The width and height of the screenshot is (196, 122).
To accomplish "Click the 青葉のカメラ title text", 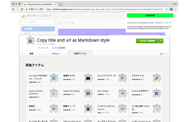I will 69,76.
